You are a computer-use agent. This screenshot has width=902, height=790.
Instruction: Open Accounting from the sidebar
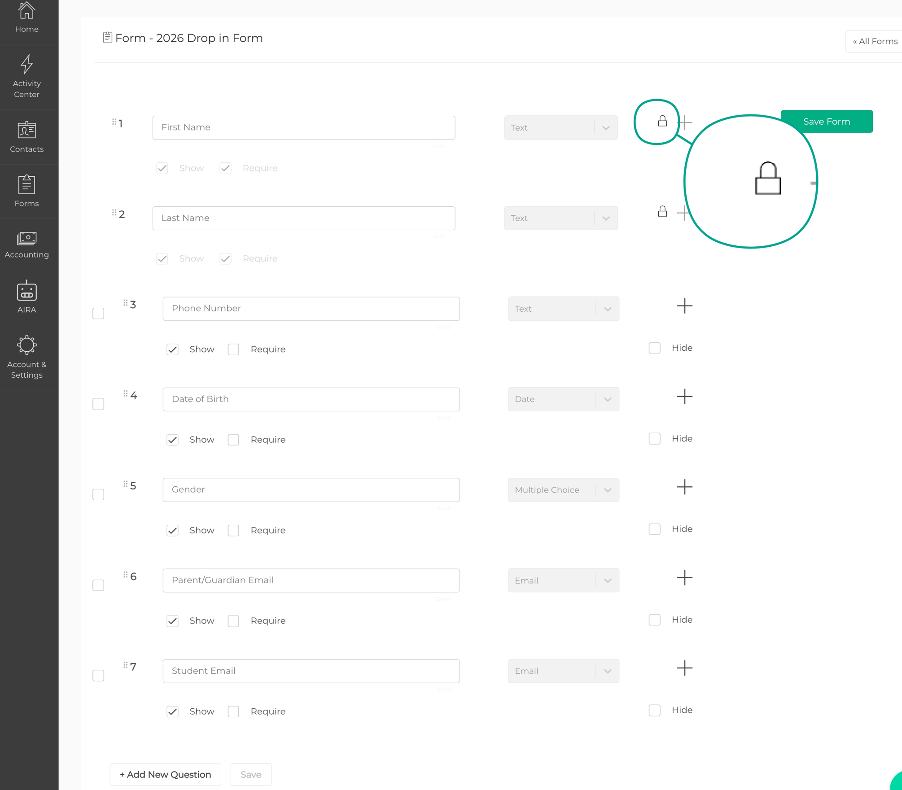click(26, 245)
